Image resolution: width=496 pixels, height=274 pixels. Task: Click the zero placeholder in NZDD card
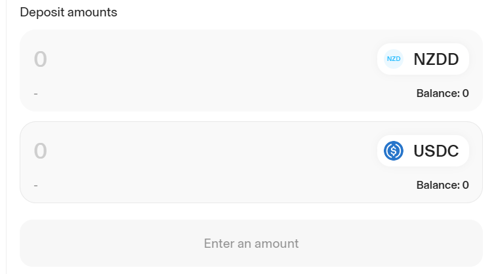coord(41,60)
